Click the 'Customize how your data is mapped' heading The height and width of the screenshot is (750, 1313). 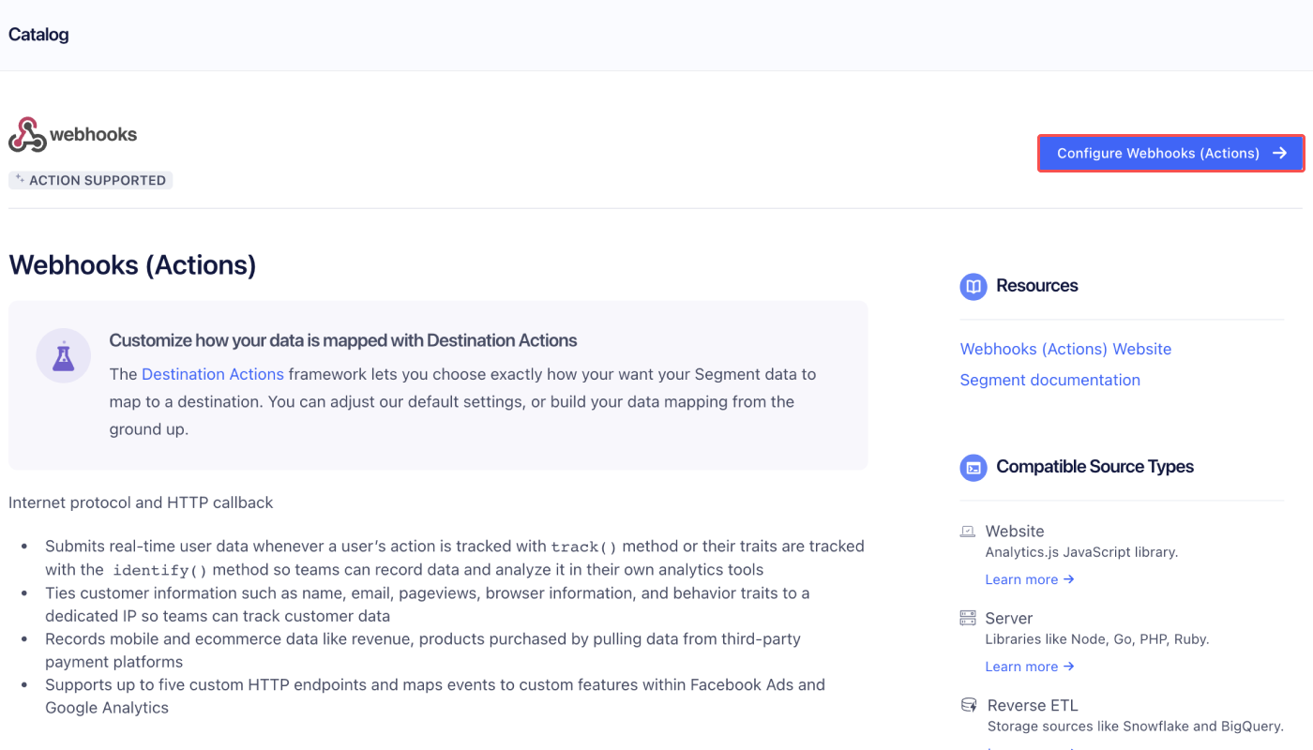pos(343,340)
